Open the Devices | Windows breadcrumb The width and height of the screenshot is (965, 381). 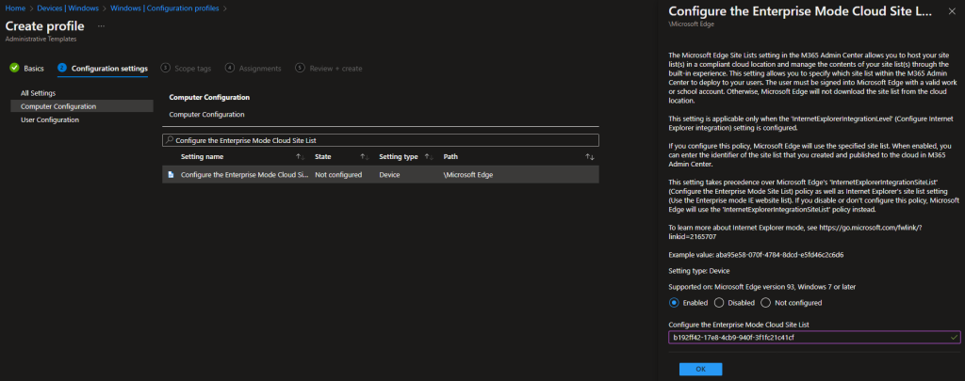68,8
